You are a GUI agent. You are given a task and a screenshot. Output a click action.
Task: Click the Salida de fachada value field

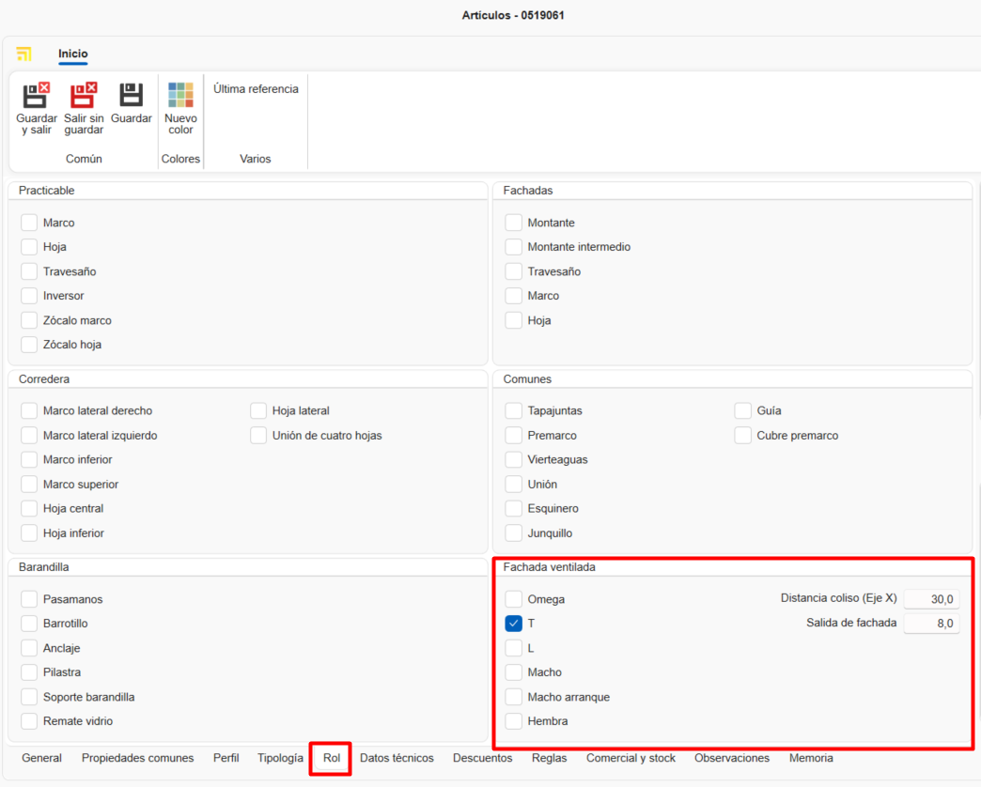pyautogui.click(x=931, y=624)
